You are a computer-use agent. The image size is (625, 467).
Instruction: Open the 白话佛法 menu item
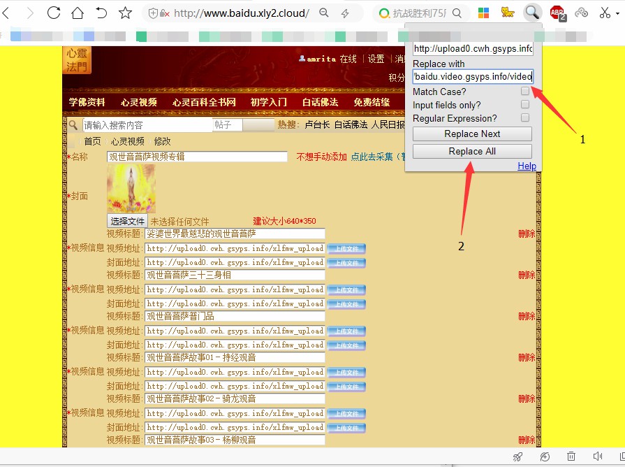320,102
